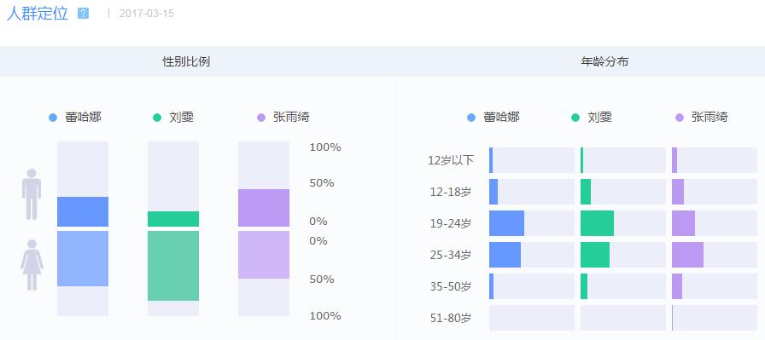Click the help question mark icon beside 人群定位
The image size is (765, 340).
[84, 14]
